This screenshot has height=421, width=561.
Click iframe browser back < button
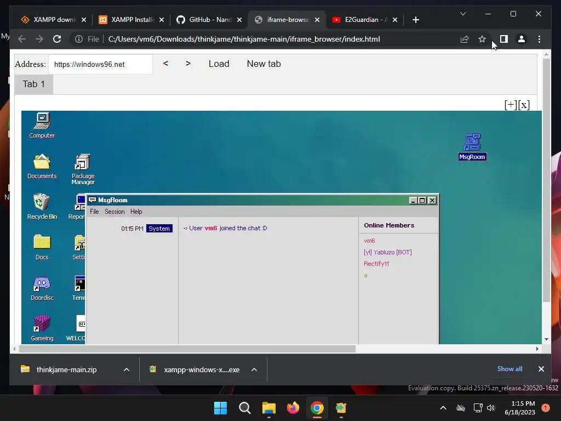165,64
